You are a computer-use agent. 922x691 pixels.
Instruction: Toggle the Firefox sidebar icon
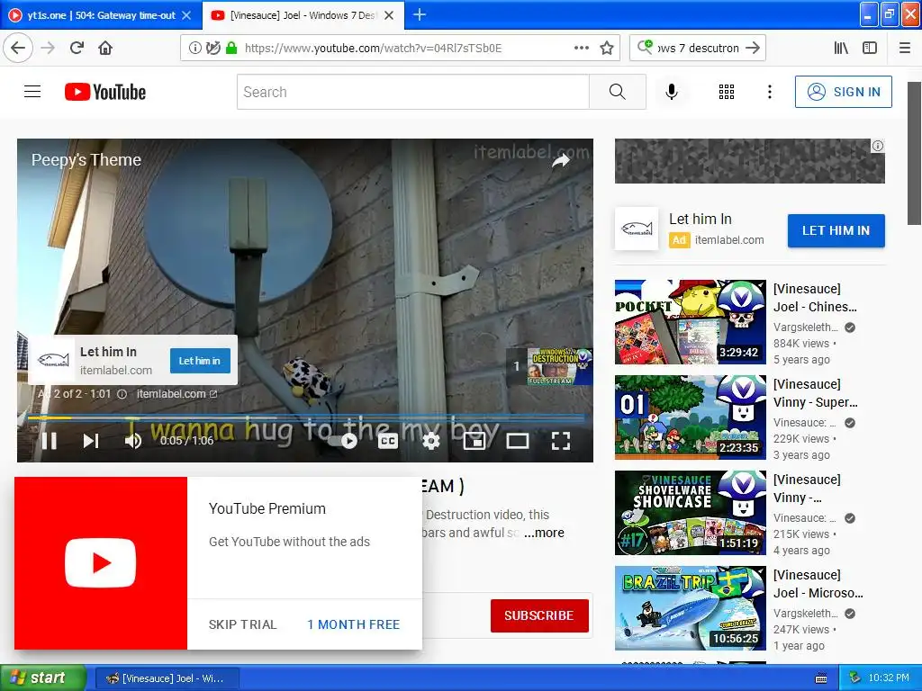pyautogui.click(x=870, y=48)
